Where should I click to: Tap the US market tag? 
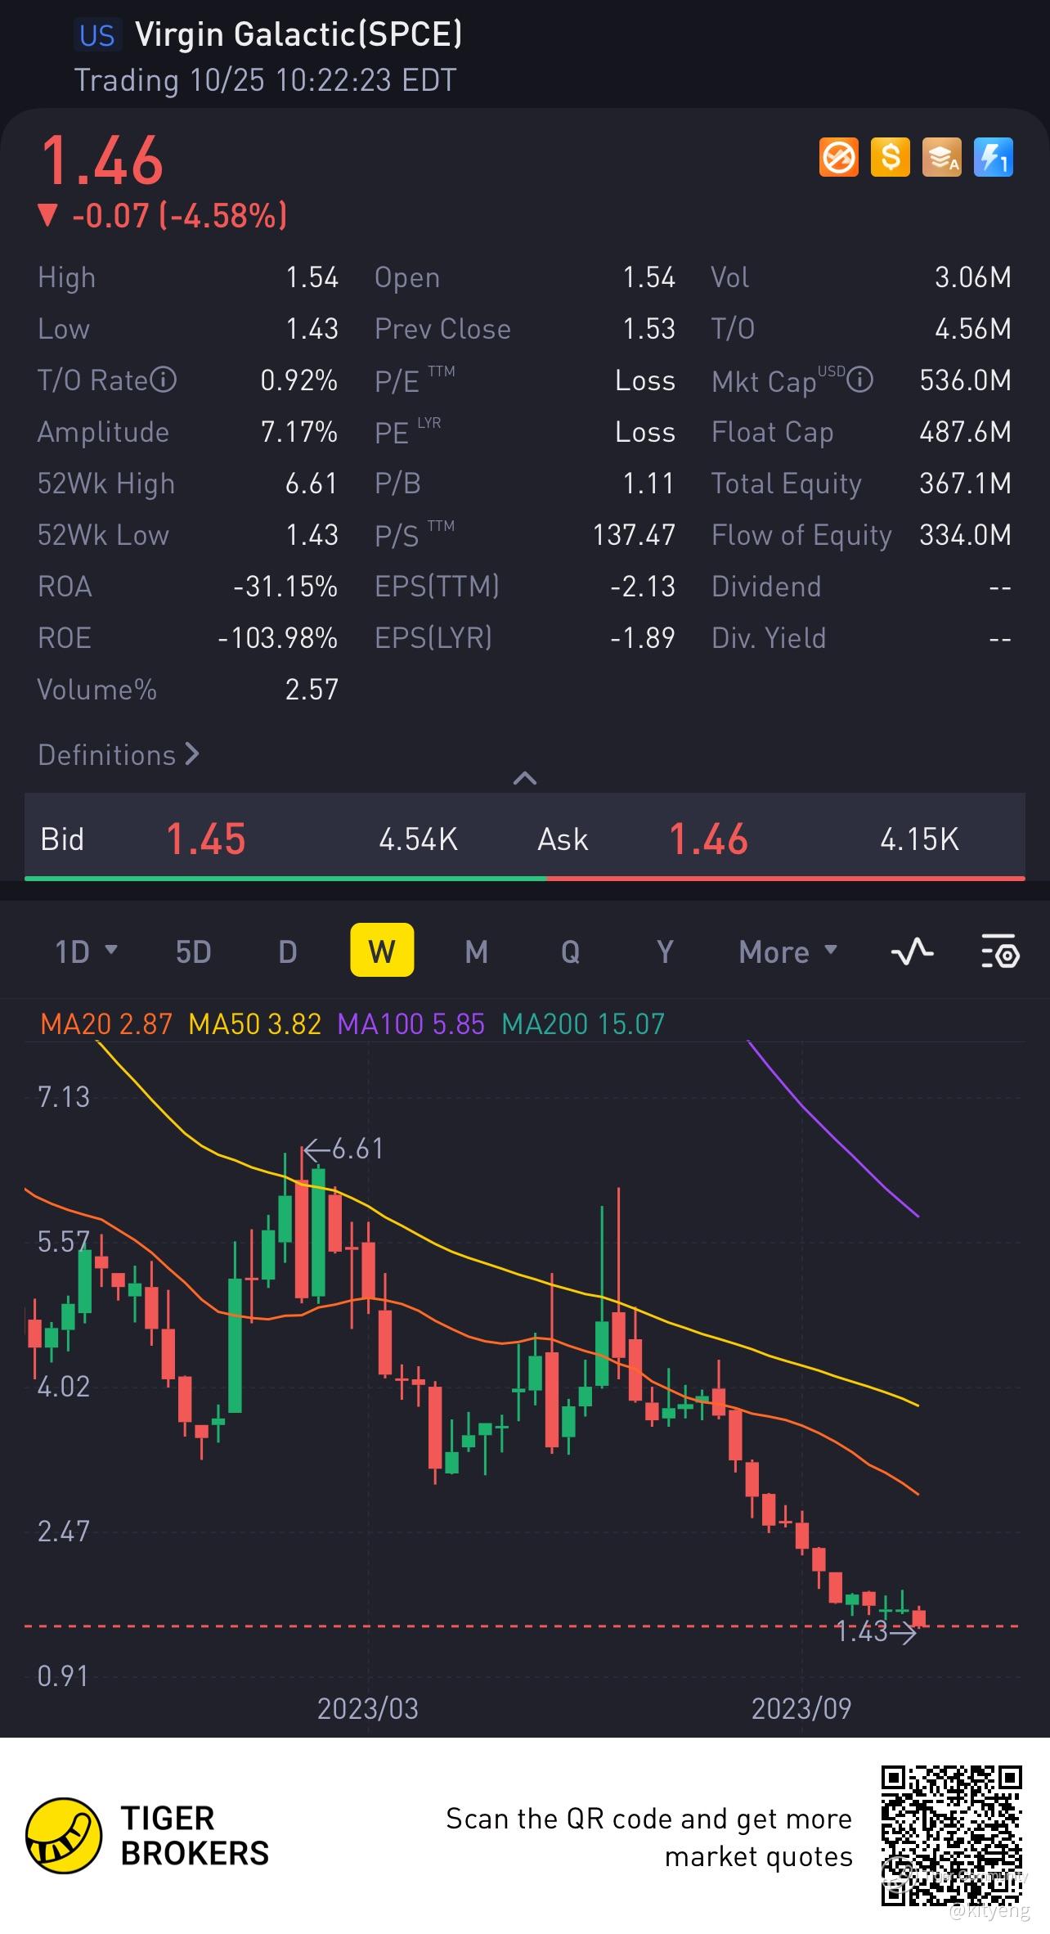(x=96, y=35)
